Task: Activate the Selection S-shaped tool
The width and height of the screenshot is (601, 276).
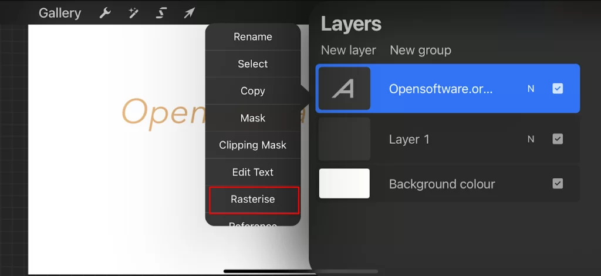Action: 161,14
